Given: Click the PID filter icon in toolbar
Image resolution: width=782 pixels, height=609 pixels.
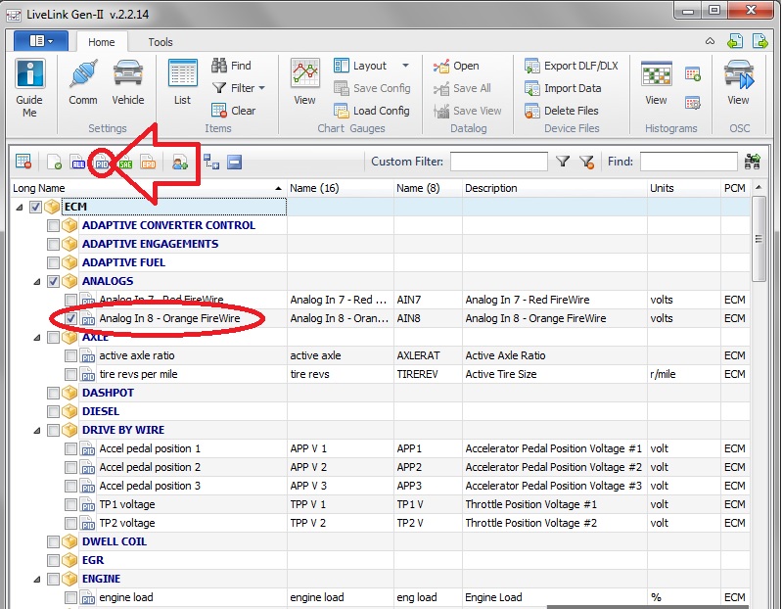Looking at the screenshot, I should [101, 163].
